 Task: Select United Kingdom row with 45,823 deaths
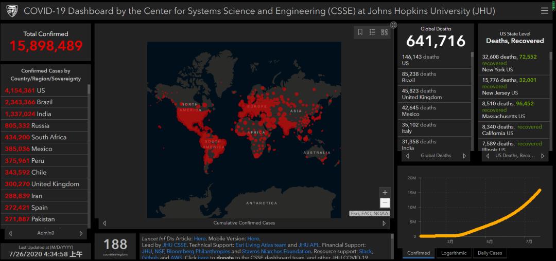[x=436, y=94]
